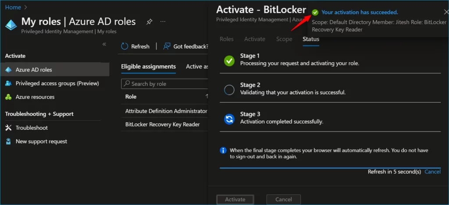
Task: Click the search magnifier icon
Action: [127, 84]
